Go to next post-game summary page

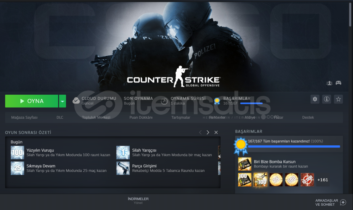208,132
